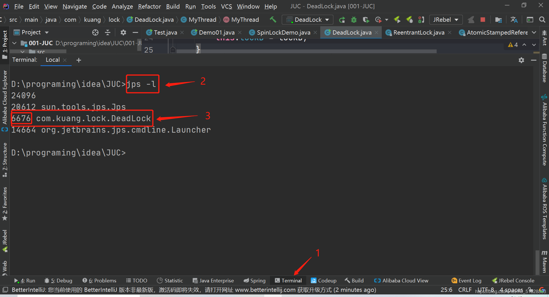The width and height of the screenshot is (549, 297).
Task: Open the Database sidebar tool window
Action: pos(544,68)
